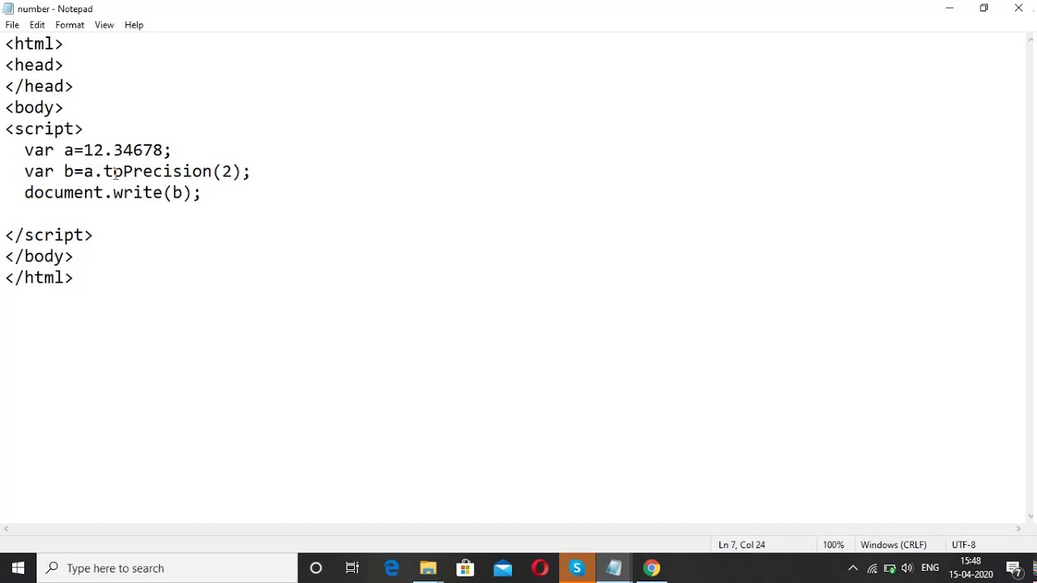Open Wi-Fi network tray icon
Image resolution: width=1037 pixels, height=583 pixels.
pos(872,568)
